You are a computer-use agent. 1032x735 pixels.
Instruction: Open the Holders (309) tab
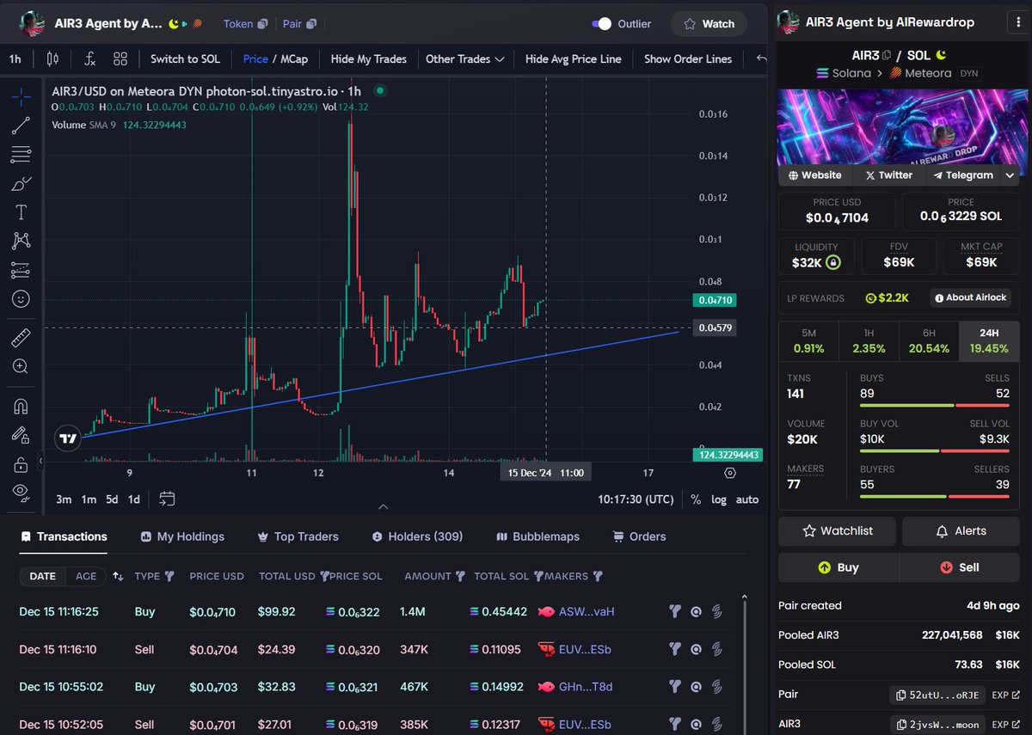(417, 536)
